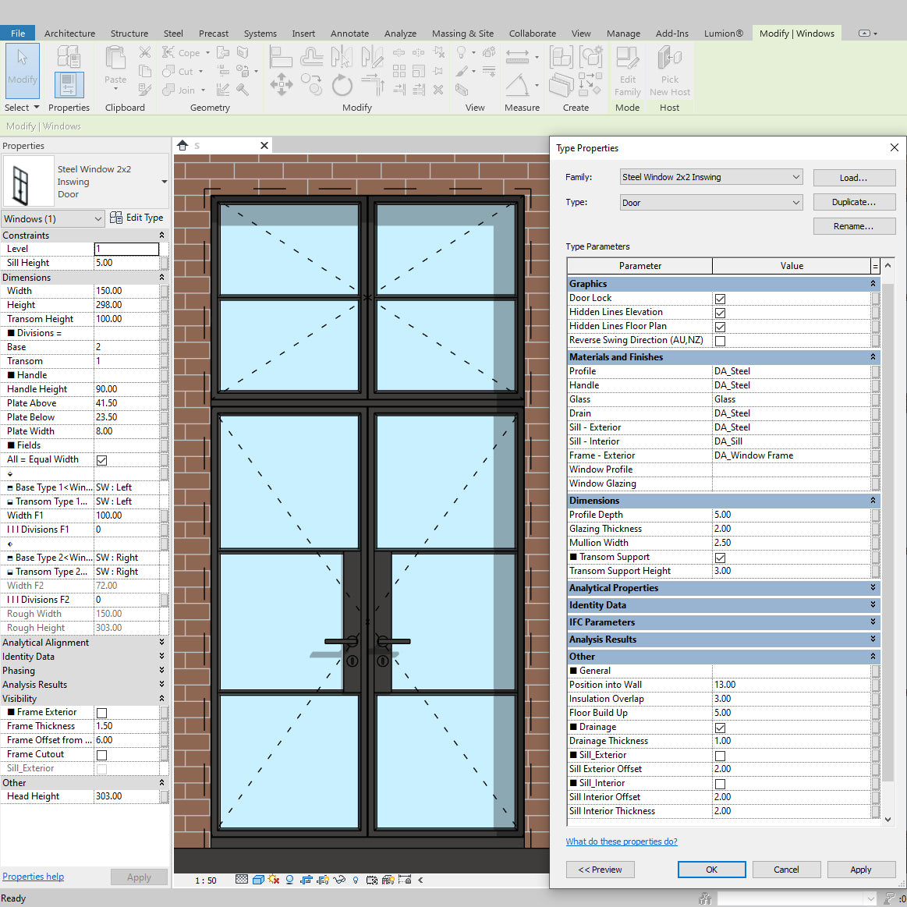Change the view scale from 1:50
Viewport: 907px width, 907px height.
pos(205,879)
